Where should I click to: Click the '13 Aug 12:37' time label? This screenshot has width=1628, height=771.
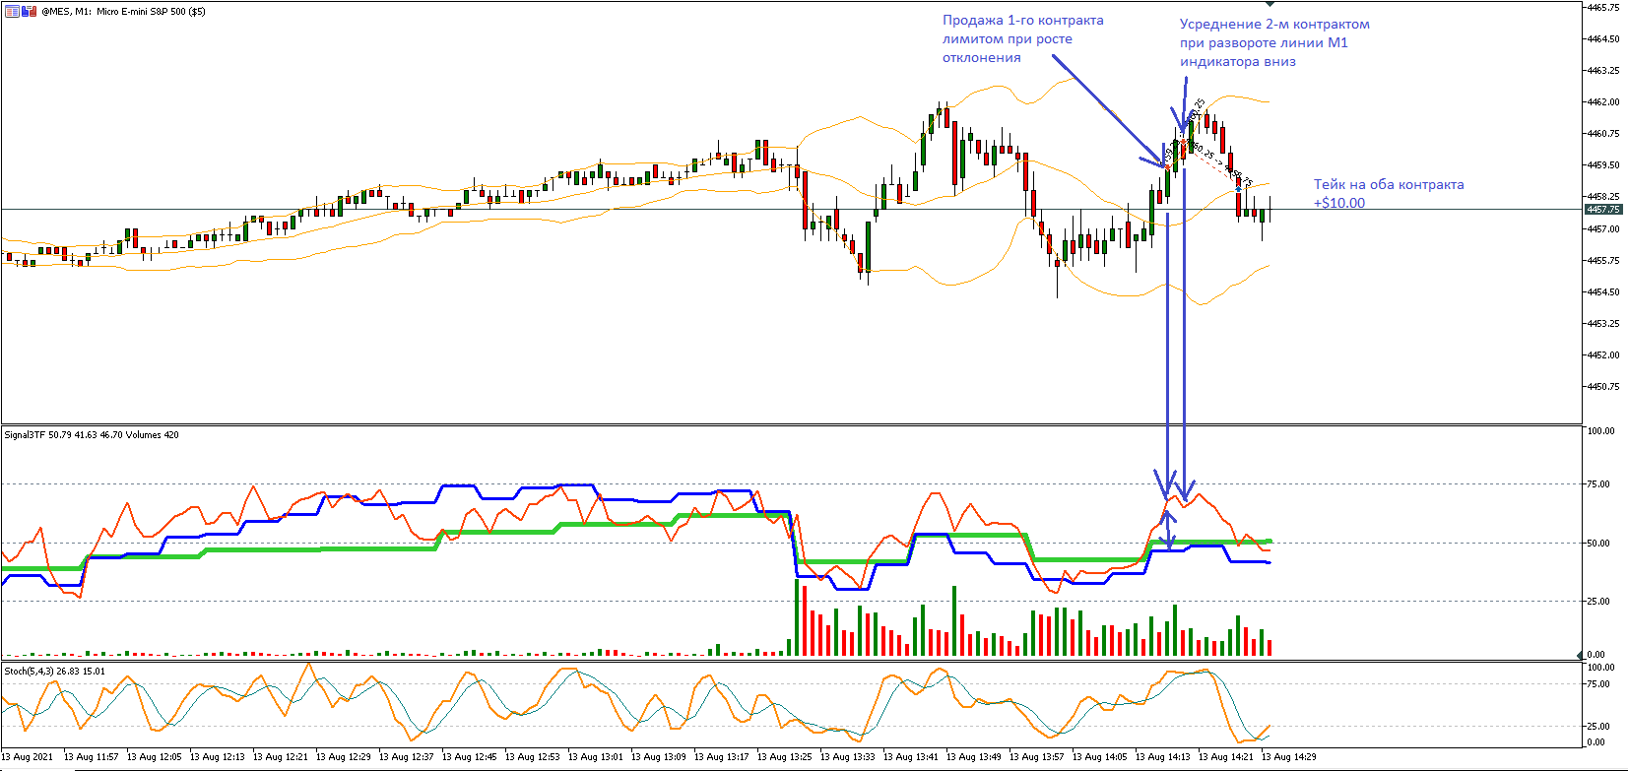click(x=407, y=757)
